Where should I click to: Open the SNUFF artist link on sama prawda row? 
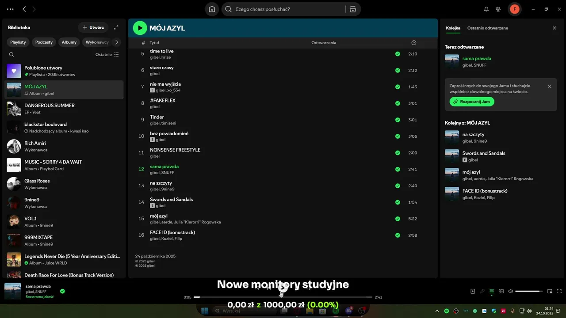(168, 173)
